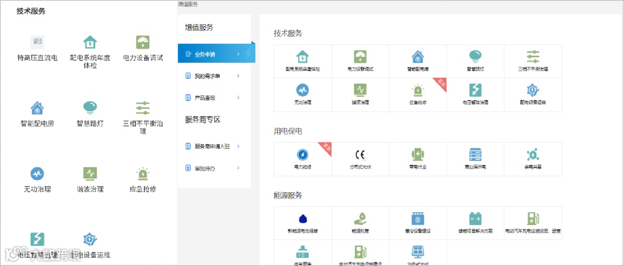624x266 pixels.
Task: Open 电力设备调试 icon in main grid
Action: click(360, 57)
